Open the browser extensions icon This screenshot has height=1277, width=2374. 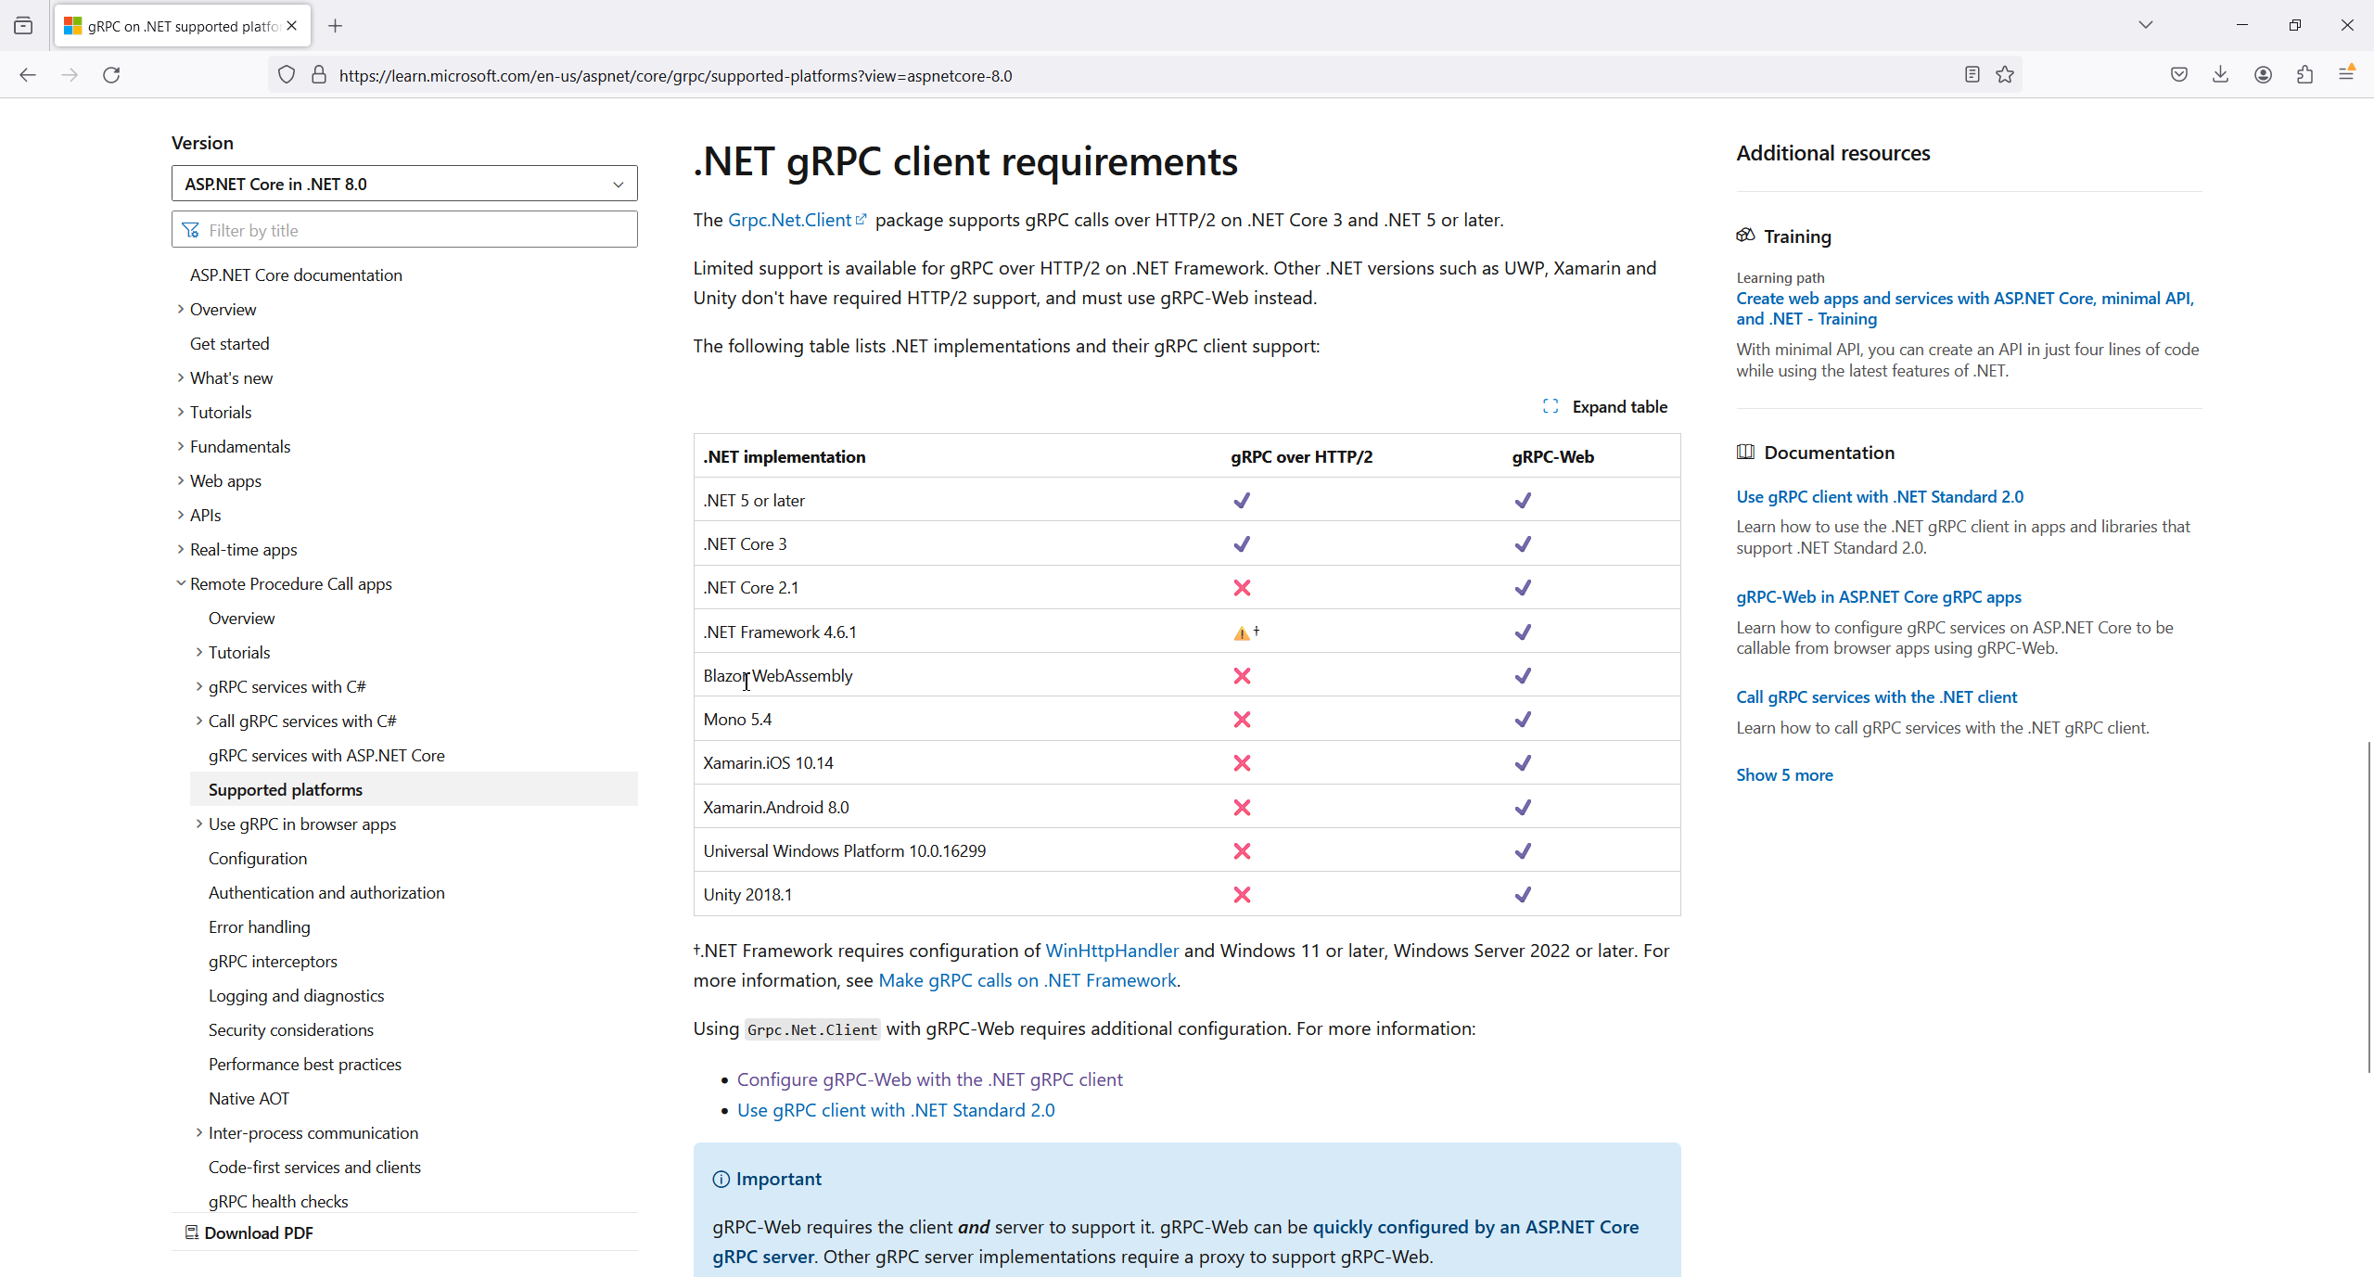pos(2305,74)
